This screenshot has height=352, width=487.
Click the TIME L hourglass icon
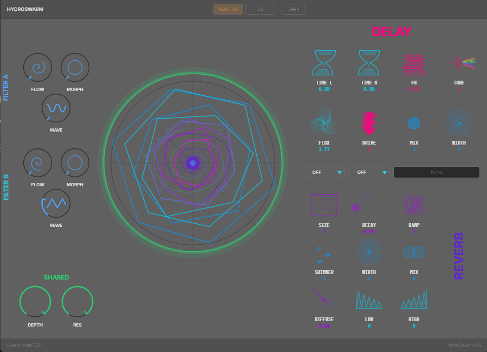(x=324, y=63)
